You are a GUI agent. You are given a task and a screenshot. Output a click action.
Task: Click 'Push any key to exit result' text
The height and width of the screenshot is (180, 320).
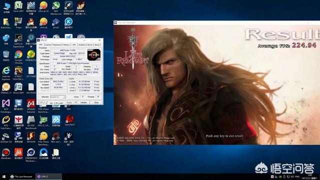[x=224, y=136]
